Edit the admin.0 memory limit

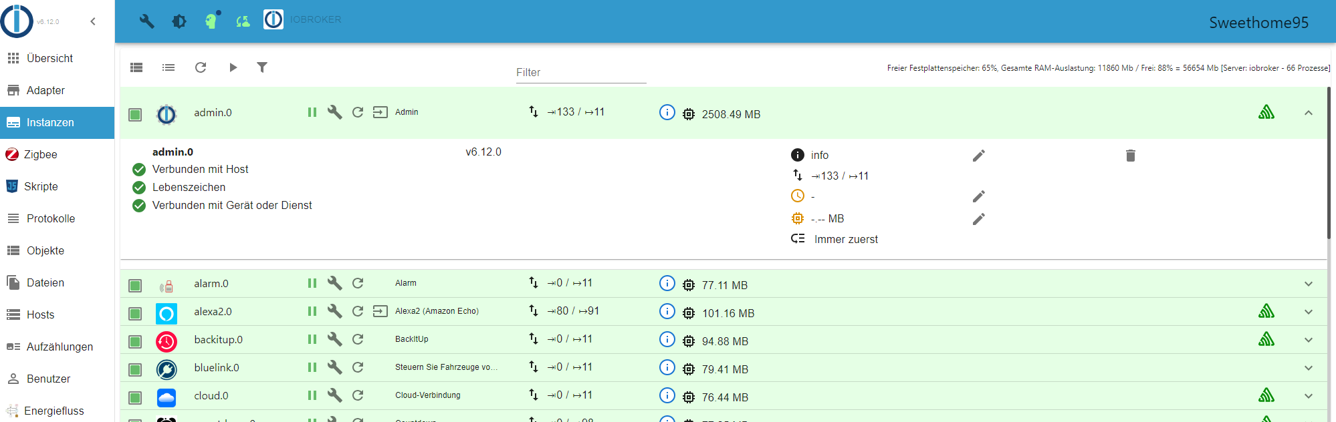(x=979, y=219)
